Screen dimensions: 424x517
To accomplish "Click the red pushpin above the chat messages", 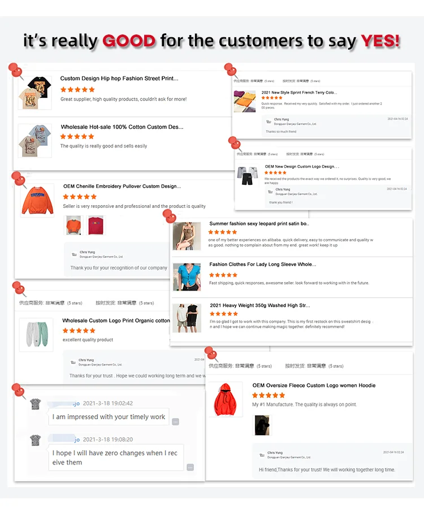I will coord(19,391).
